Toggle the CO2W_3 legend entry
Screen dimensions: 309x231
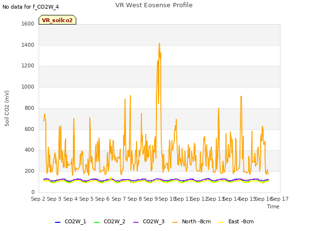coord(149,221)
